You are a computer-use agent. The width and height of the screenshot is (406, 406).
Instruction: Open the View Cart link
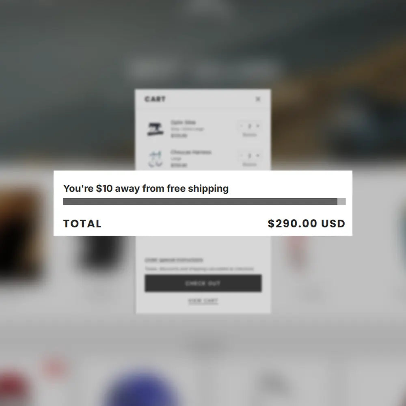(x=203, y=300)
